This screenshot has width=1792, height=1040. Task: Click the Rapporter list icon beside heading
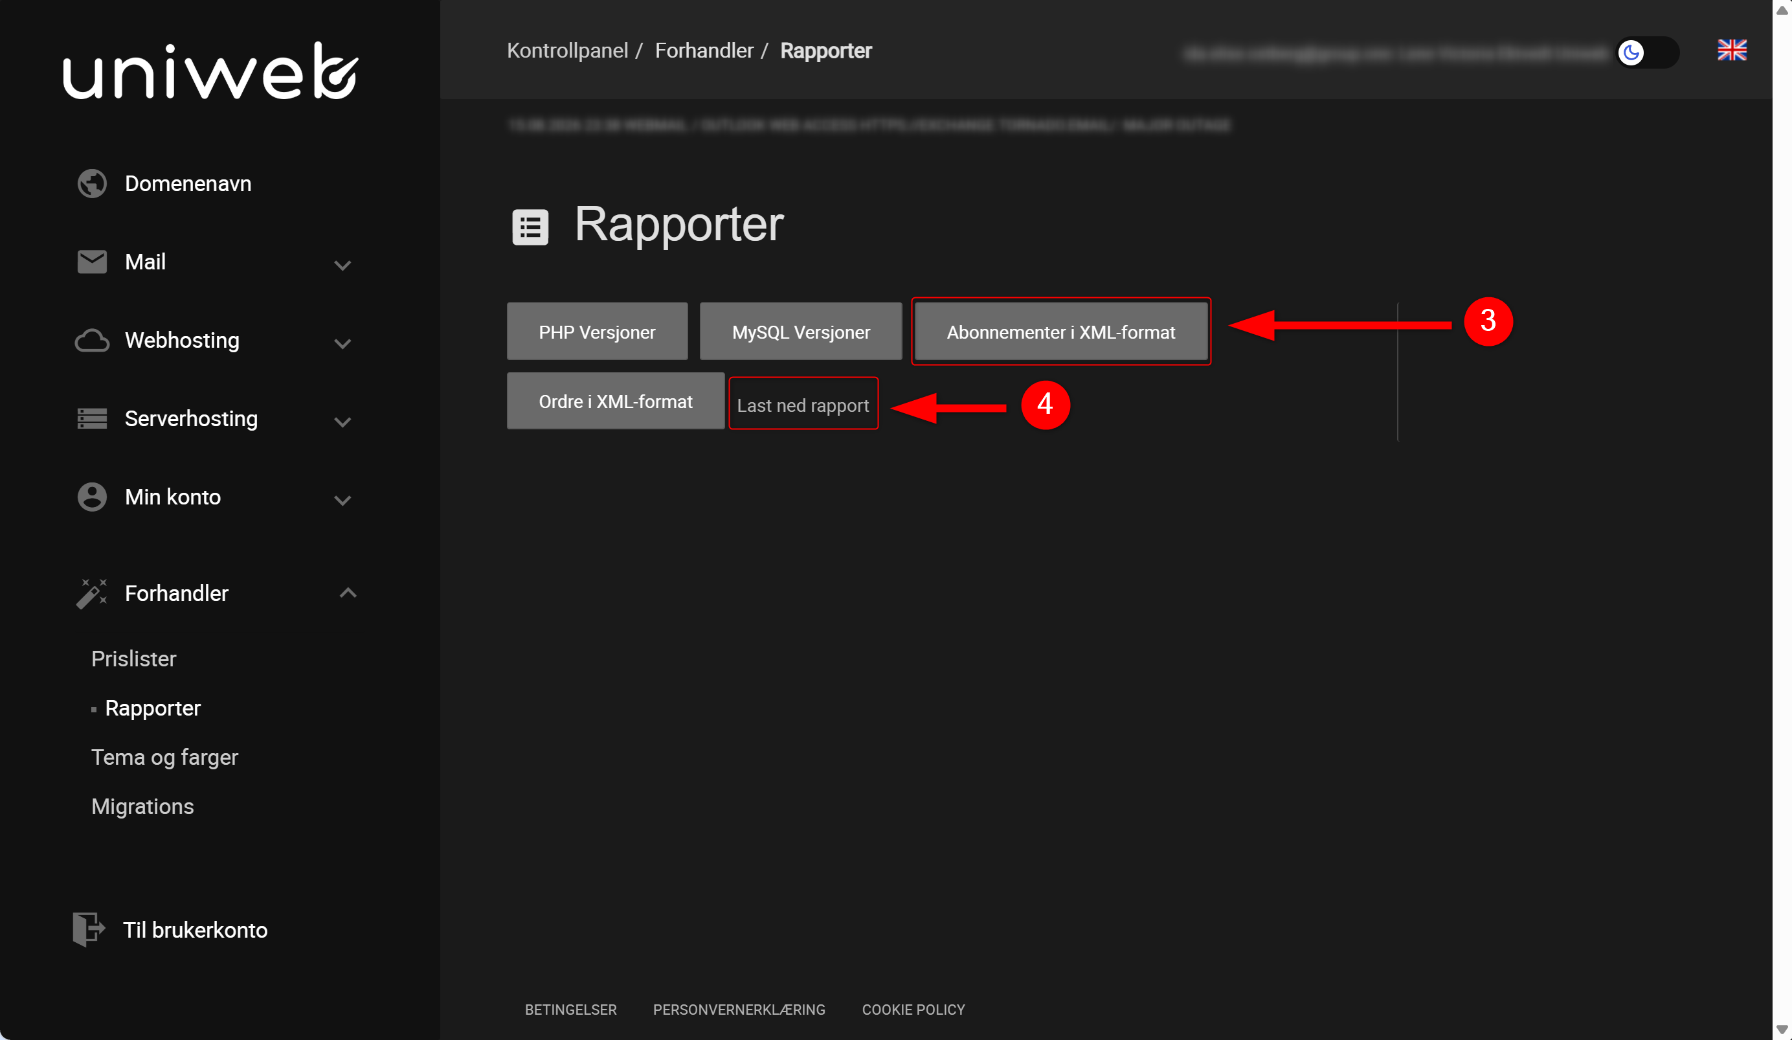pos(530,227)
